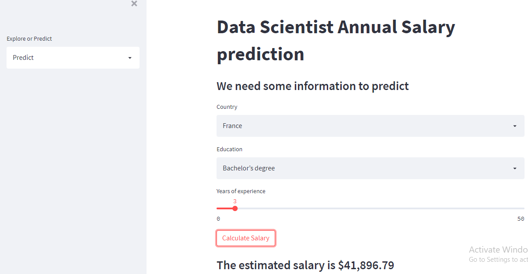Click the Explore or Predict sidebar label
528x274 pixels.
(x=29, y=38)
